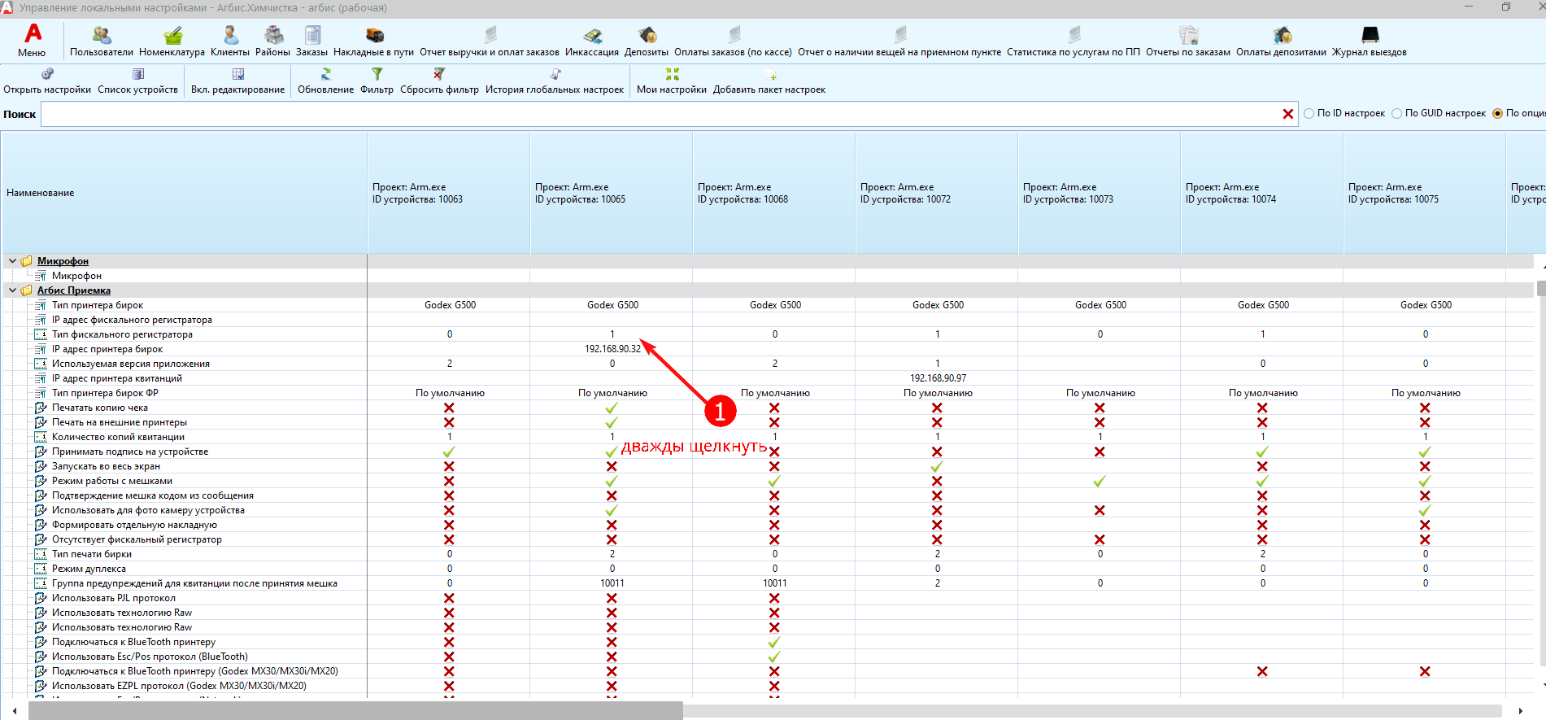
Task: Click horizontal scrollbar left arrow
Action: pyautogui.click(x=15, y=711)
